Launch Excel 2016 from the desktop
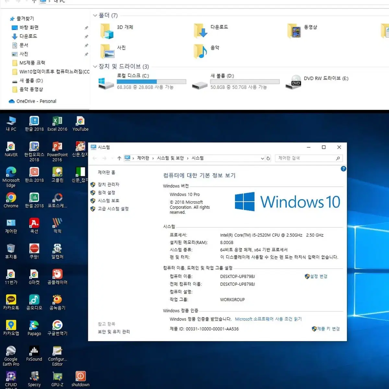The width and height of the screenshot is (389, 389). [57, 124]
